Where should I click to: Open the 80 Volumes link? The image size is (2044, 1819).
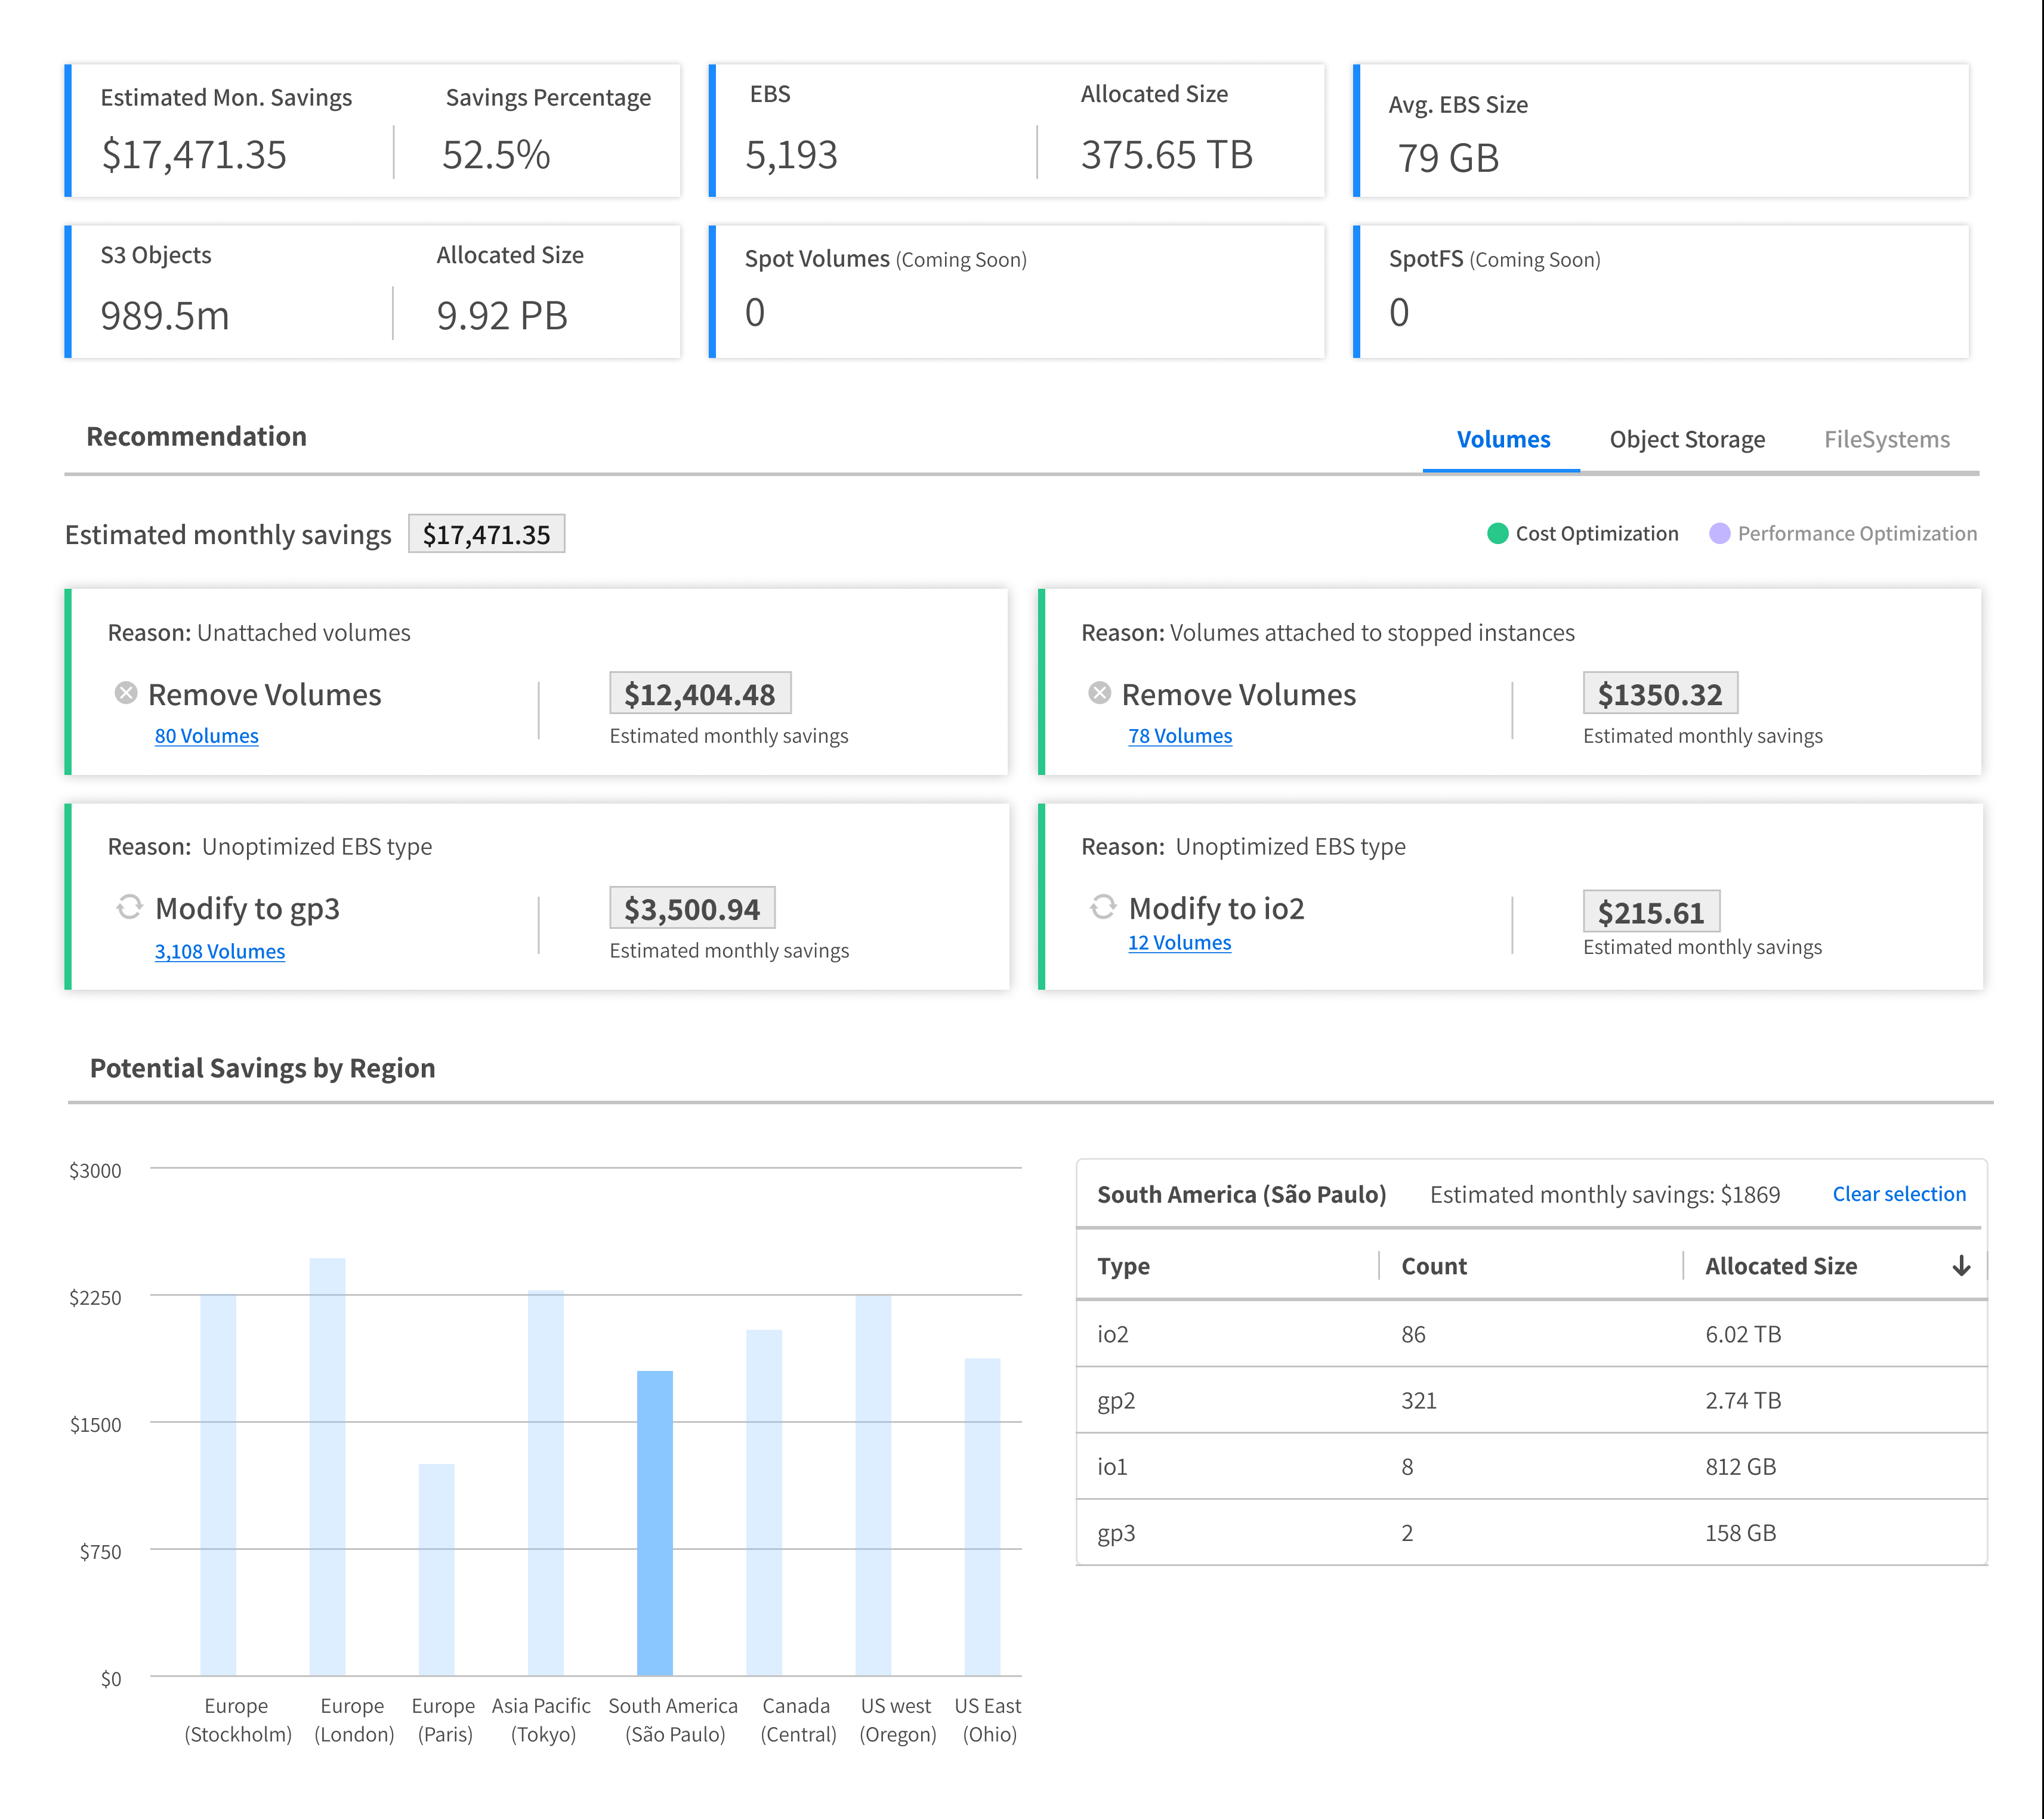[x=206, y=736]
